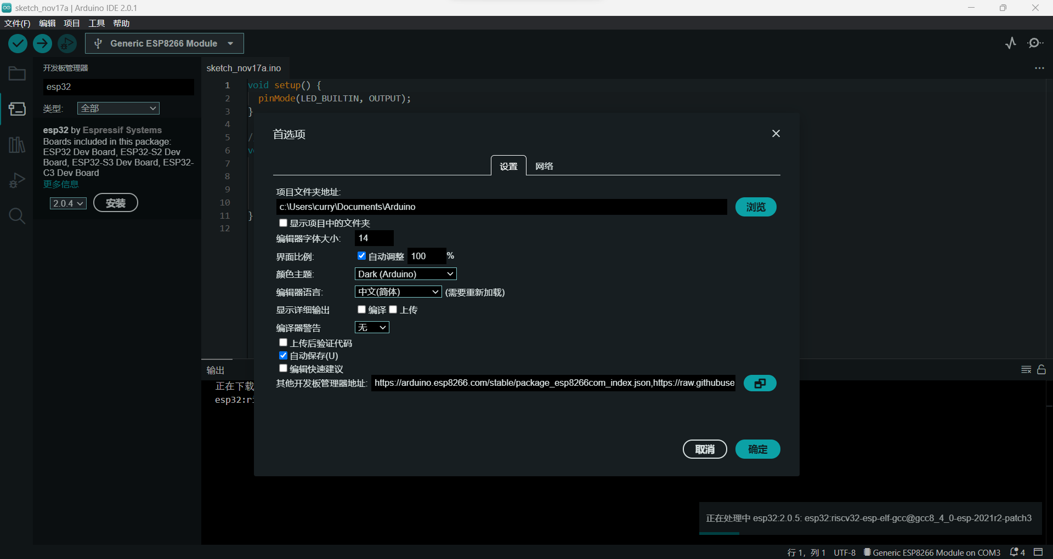Open the Serial Monitor icon
The height and width of the screenshot is (559, 1053).
coord(1035,43)
